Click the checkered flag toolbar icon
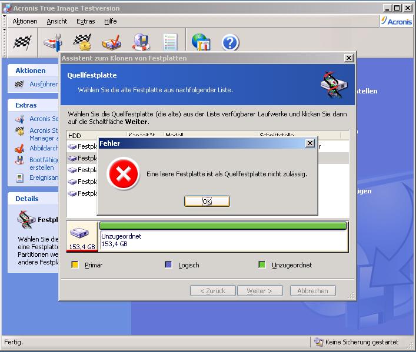 click(22, 42)
